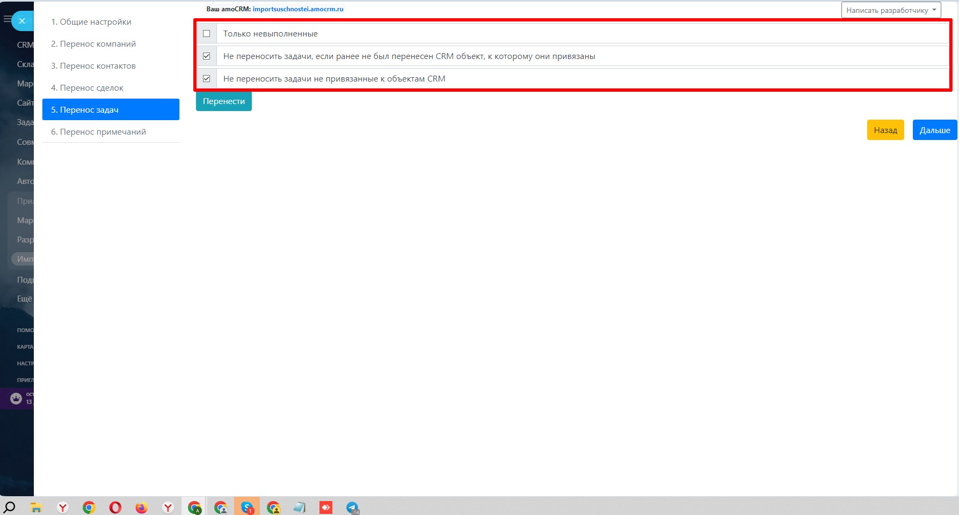Open Telegram from the taskbar

tap(352, 507)
